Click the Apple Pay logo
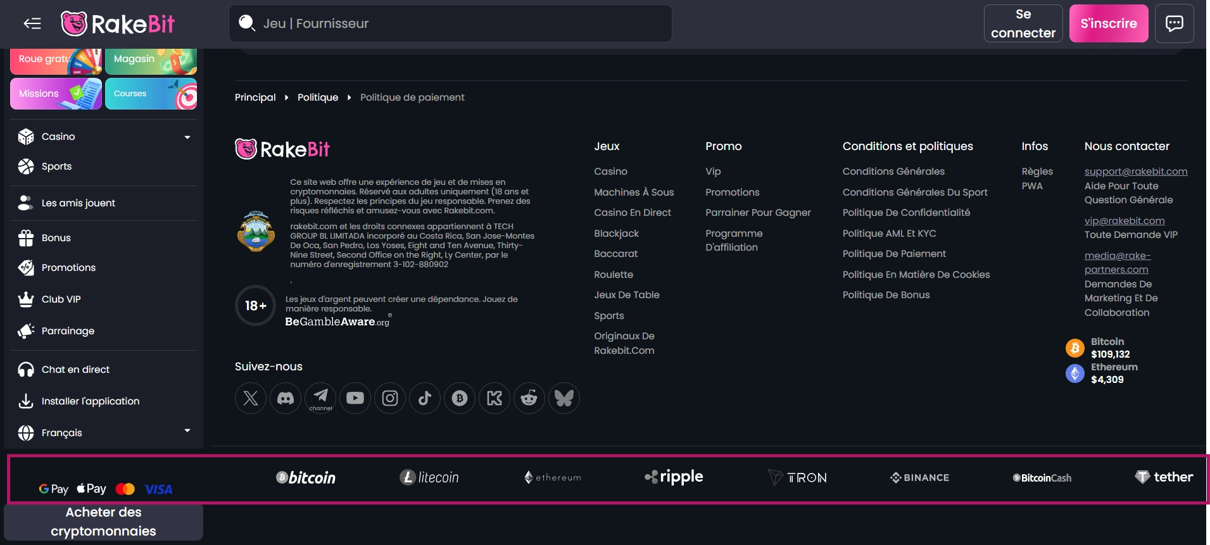This screenshot has height=545, width=1210. pos(92,488)
